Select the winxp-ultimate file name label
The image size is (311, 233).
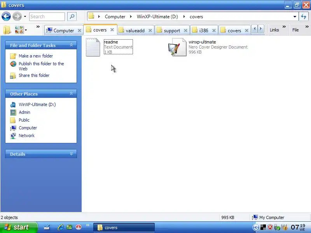[x=202, y=42]
